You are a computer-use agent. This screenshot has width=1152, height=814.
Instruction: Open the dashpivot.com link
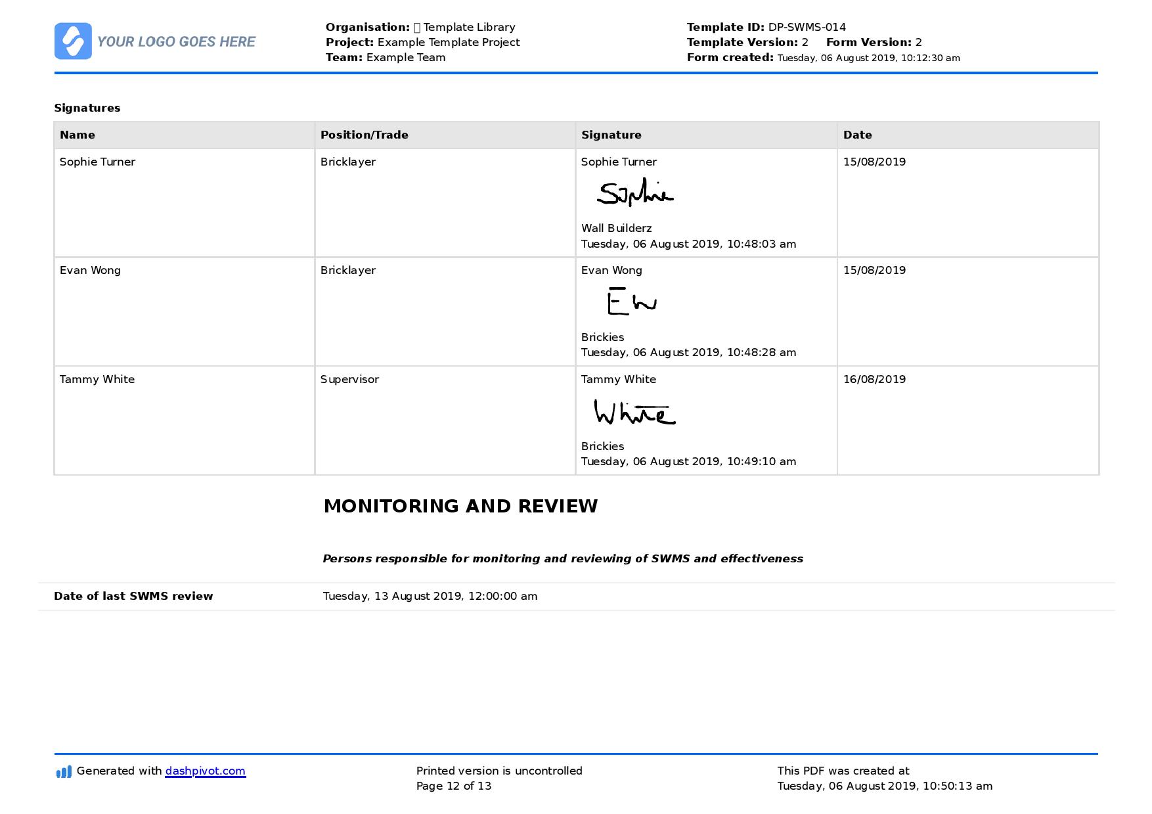(x=206, y=771)
